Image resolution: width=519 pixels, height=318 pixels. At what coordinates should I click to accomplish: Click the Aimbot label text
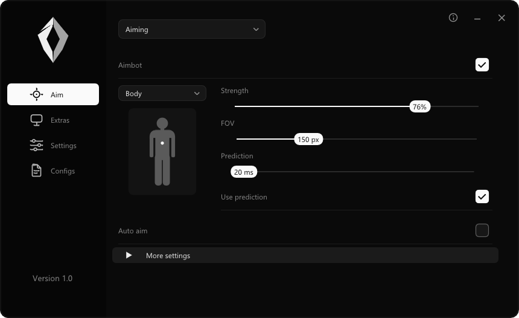click(x=130, y=65)
